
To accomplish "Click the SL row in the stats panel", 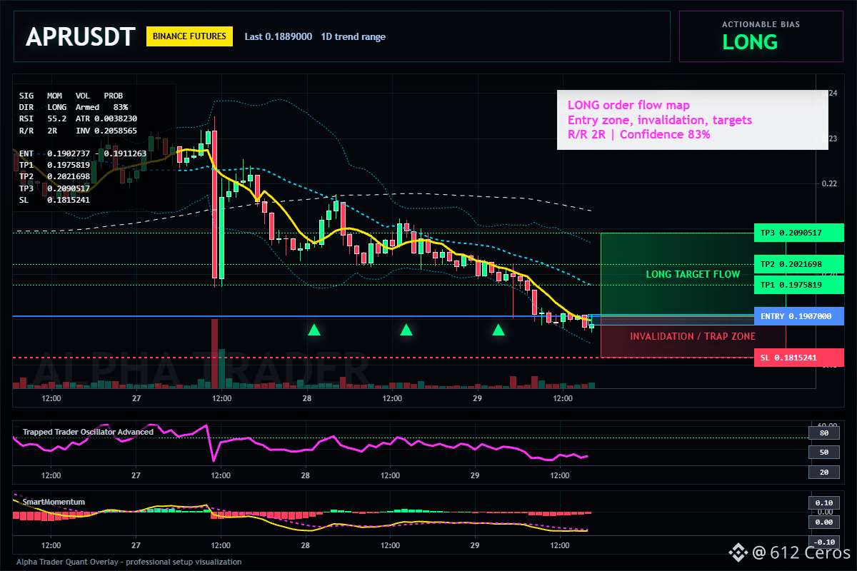I will (55, 200).
